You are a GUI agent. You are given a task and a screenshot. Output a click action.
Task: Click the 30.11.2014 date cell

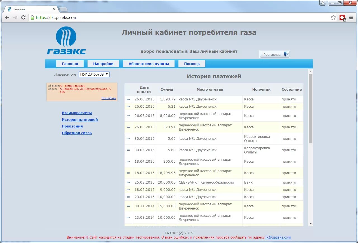[x=144, y=206]
